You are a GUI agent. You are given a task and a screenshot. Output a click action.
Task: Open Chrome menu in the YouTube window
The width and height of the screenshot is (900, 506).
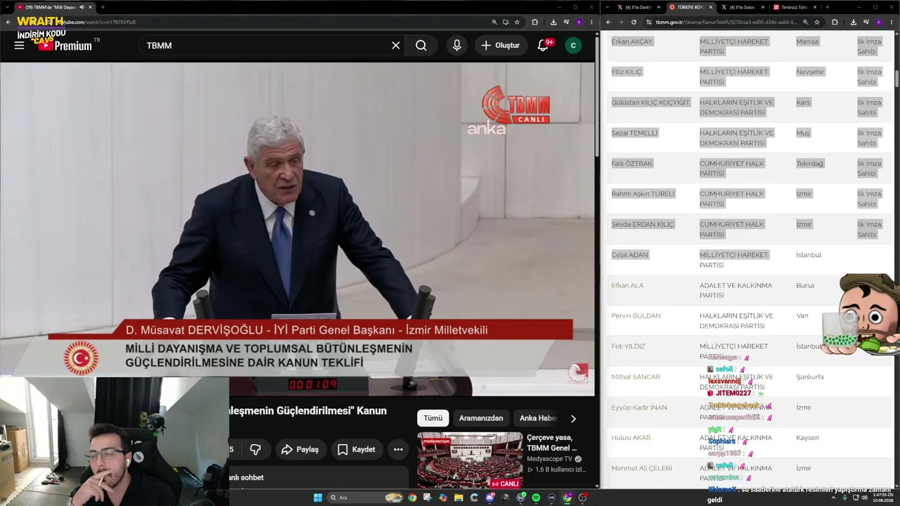coord(591,22)
